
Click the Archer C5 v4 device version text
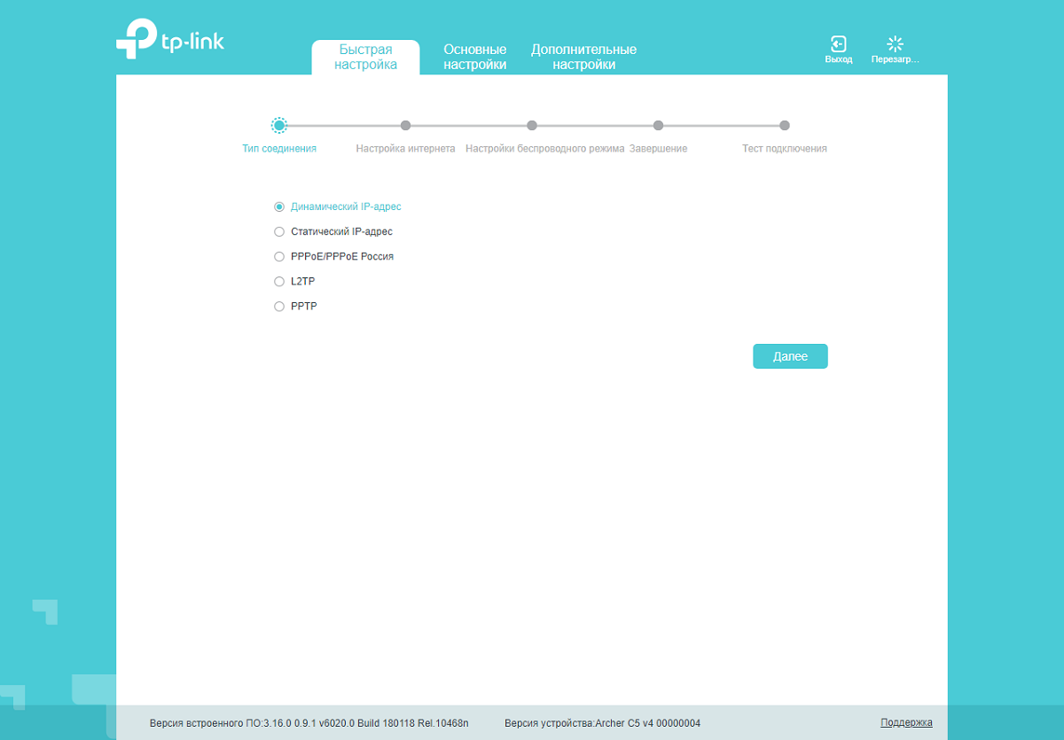[602, 723]
